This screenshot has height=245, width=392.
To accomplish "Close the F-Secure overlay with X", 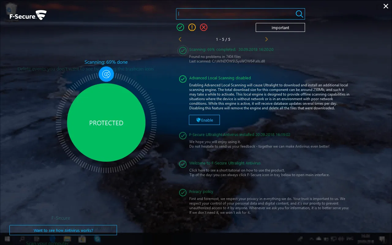I will [386, 6].
